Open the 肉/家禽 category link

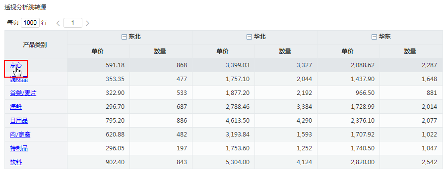(20, 135)
